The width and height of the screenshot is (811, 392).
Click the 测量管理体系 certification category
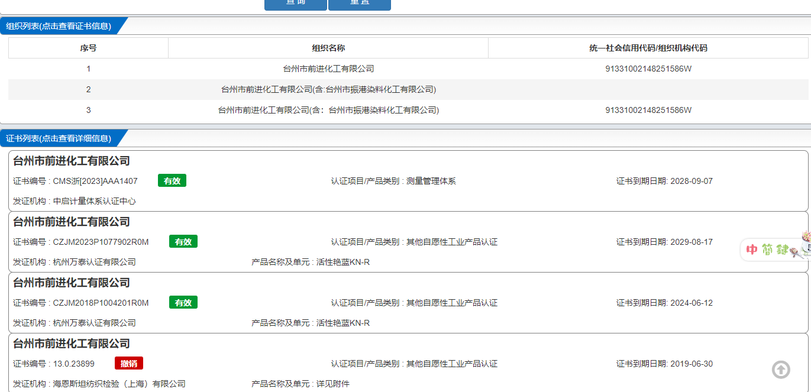(431, 181)
